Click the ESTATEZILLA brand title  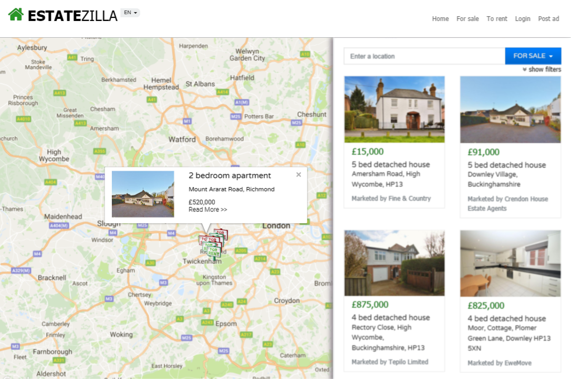(72, 16)
